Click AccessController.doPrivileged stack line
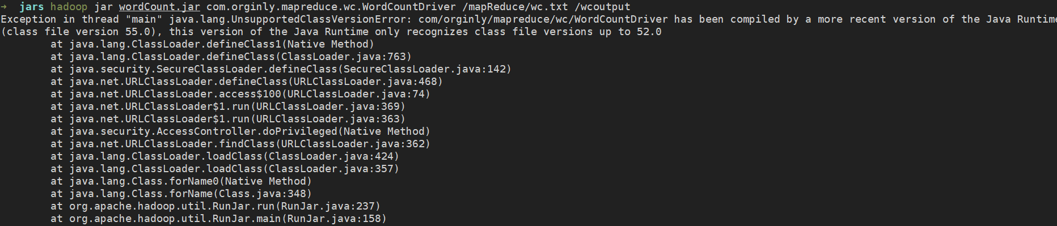1057x226 pixels. (x=240, y=131)
